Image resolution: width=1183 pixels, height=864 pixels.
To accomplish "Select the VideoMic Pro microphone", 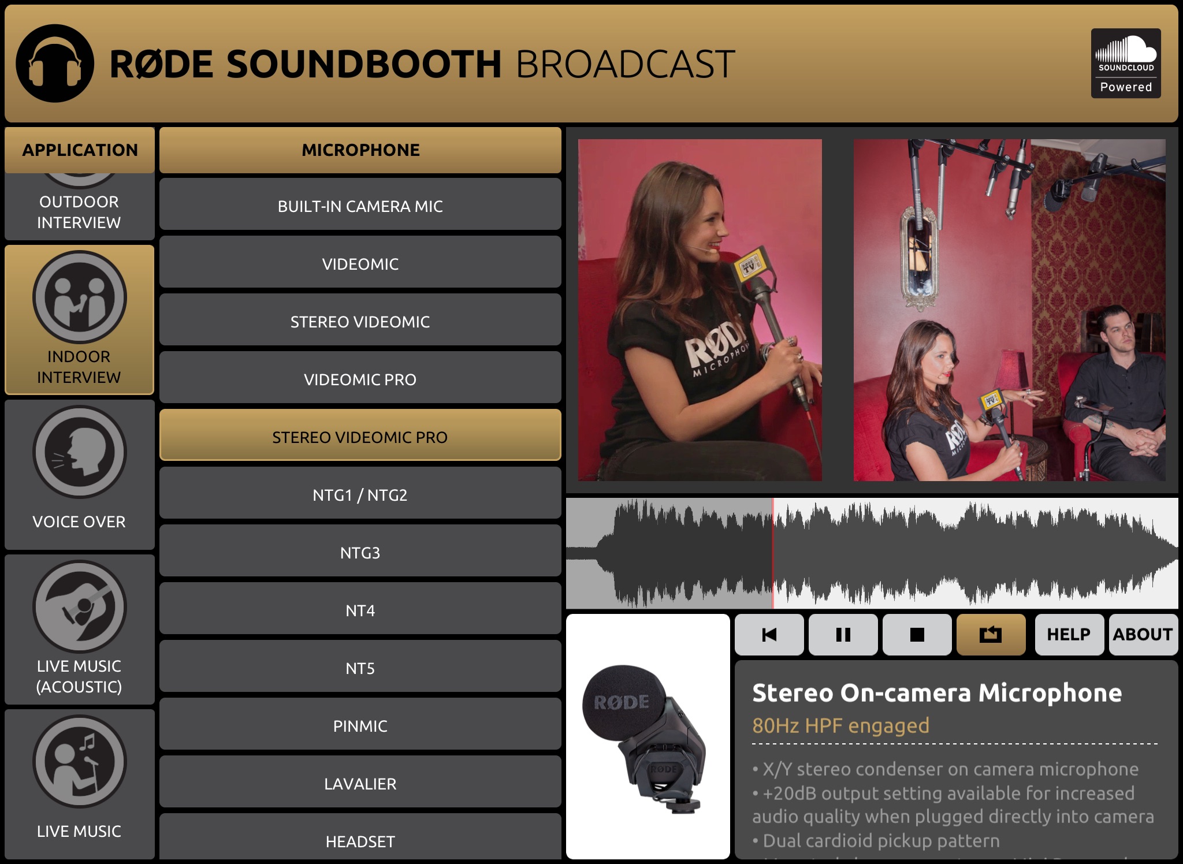I will click(x=359, y=379).
